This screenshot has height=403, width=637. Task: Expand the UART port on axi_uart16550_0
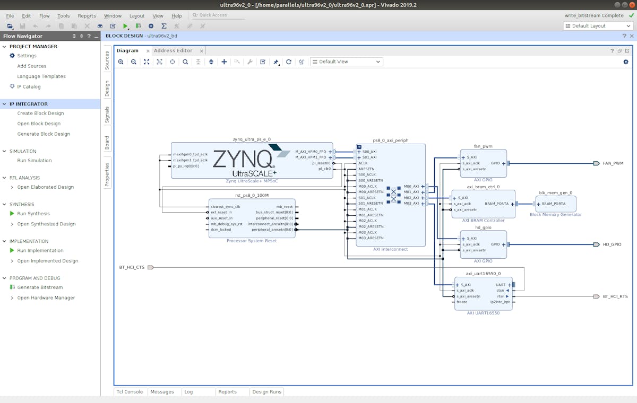pyautogui.click(x=509, y=285)
